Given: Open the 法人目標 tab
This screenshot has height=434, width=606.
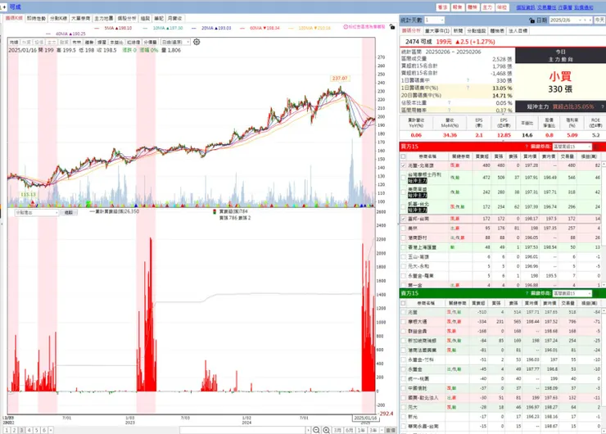Looking at the screenshot, I should pyautogui.click(x=518, y=31).
